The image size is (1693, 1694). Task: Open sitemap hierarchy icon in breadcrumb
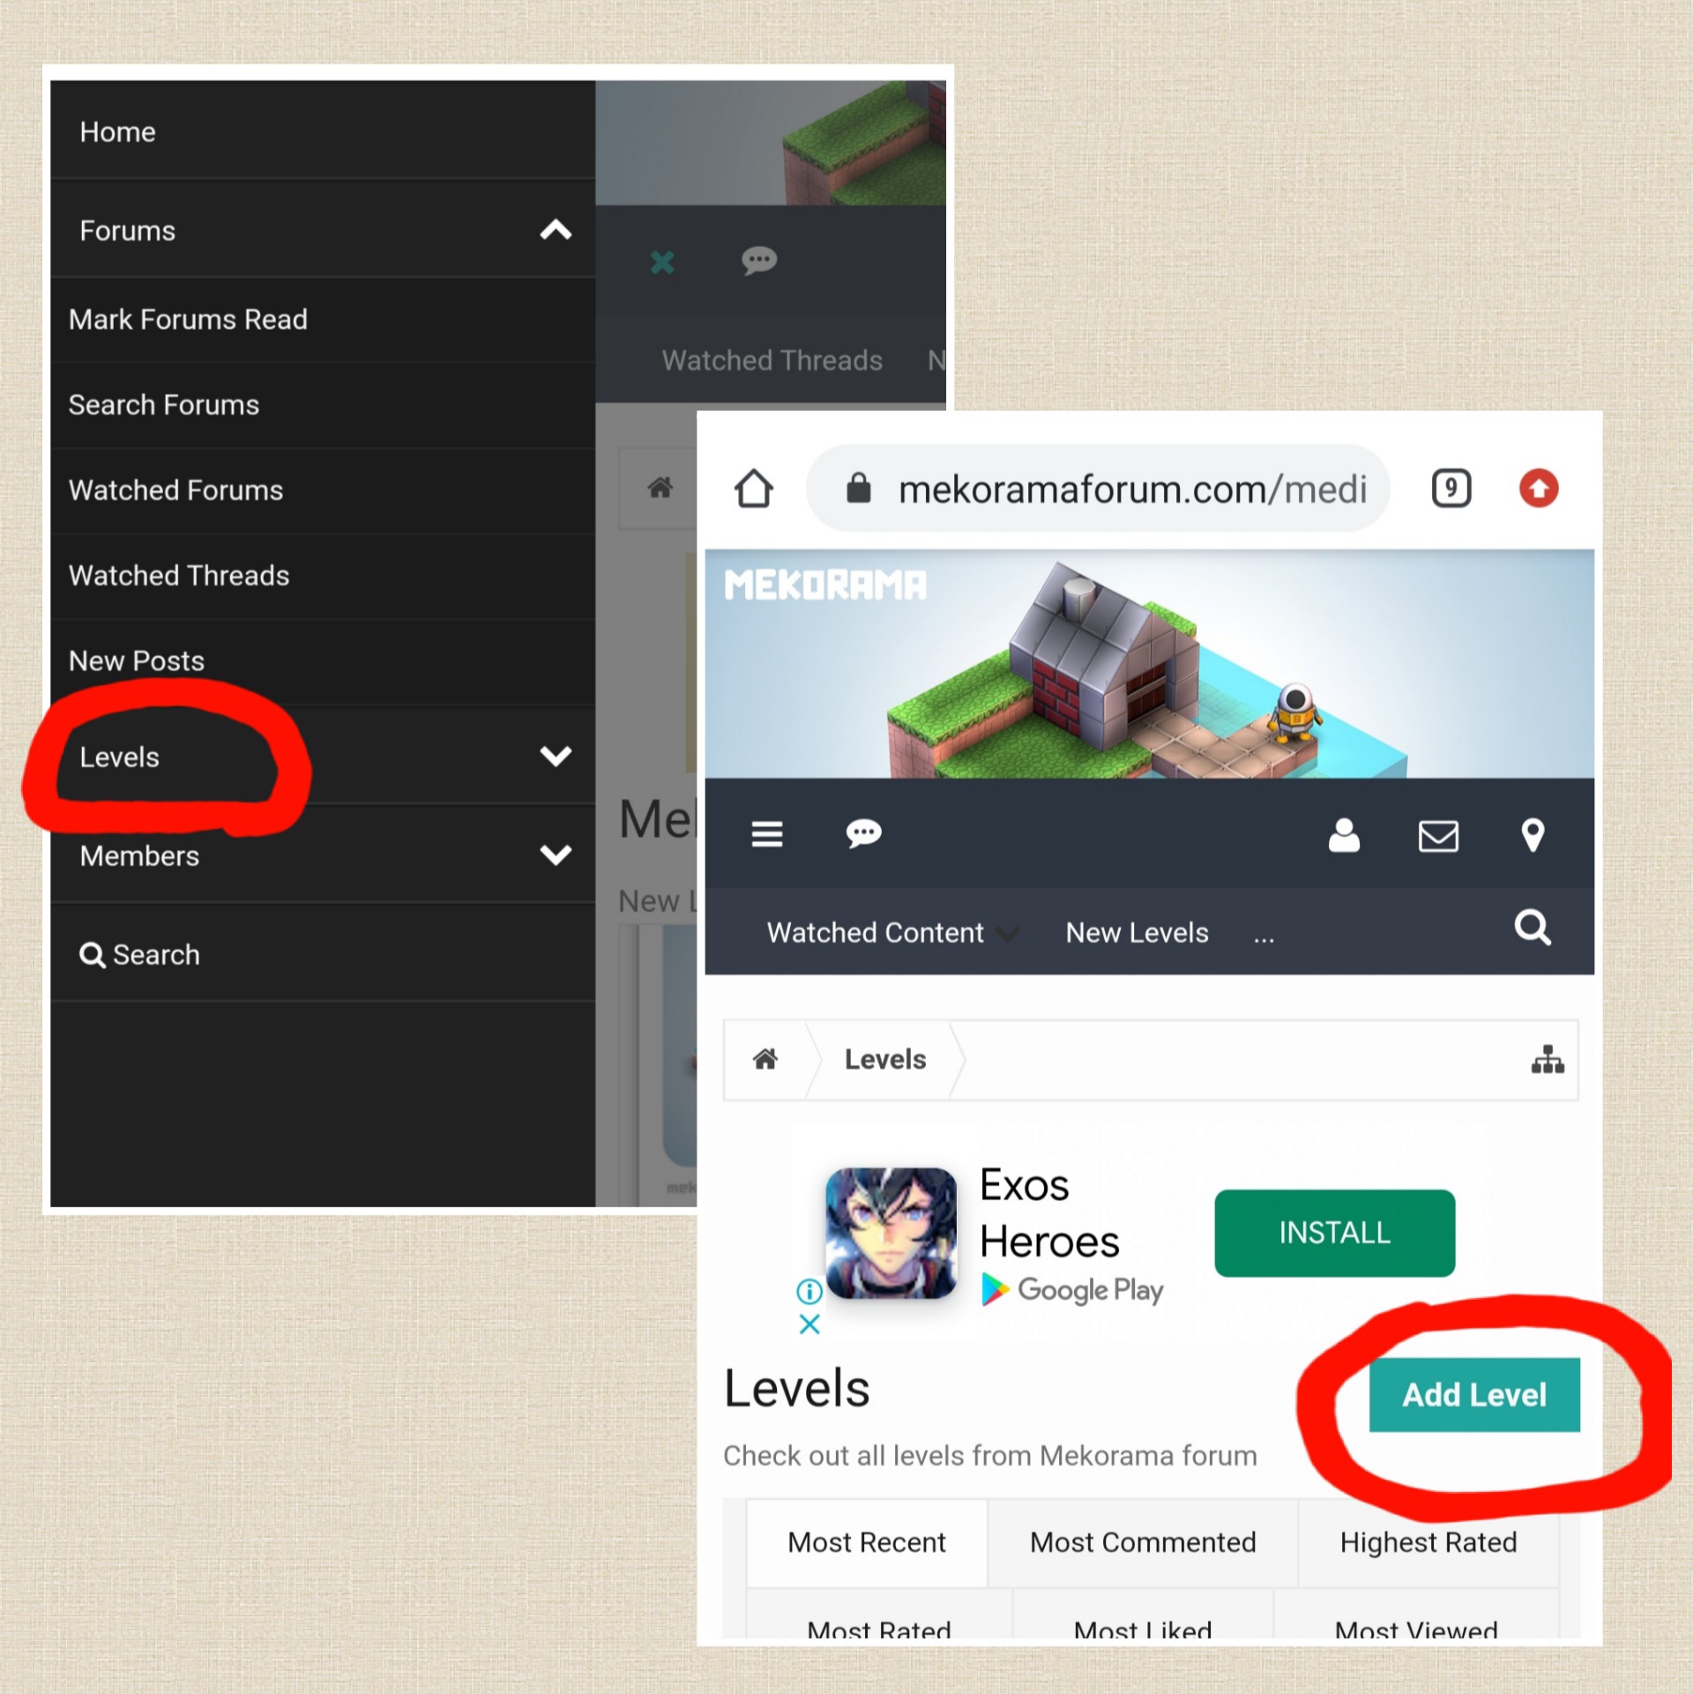[1548, 1059]
